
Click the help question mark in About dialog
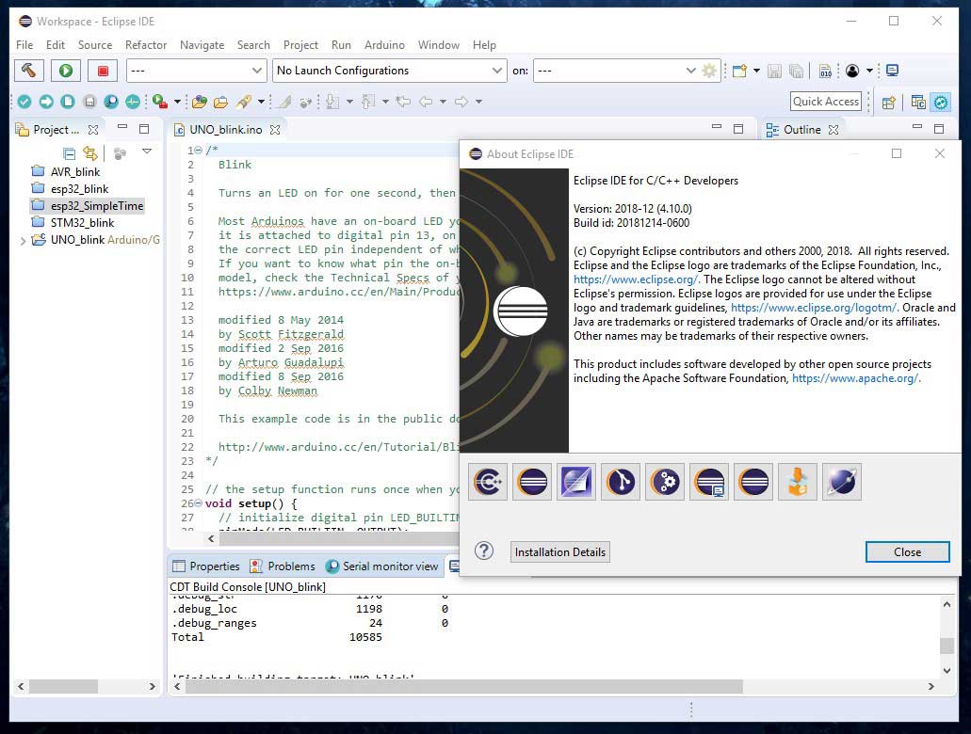pos(484,550)
